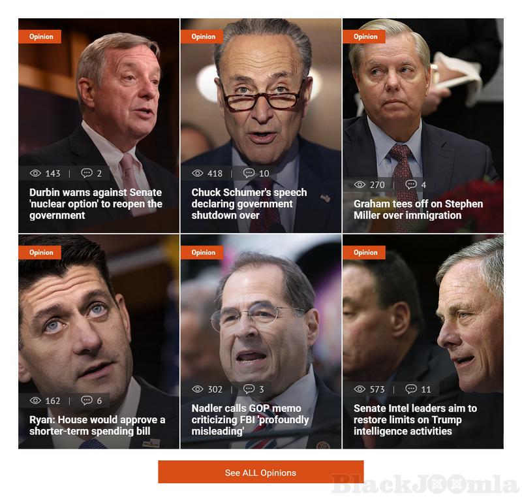This screenshot has height=497, width=522.
Task: Open Durbin warns against Senate nuclear option headline
Action: pos(96,204)
